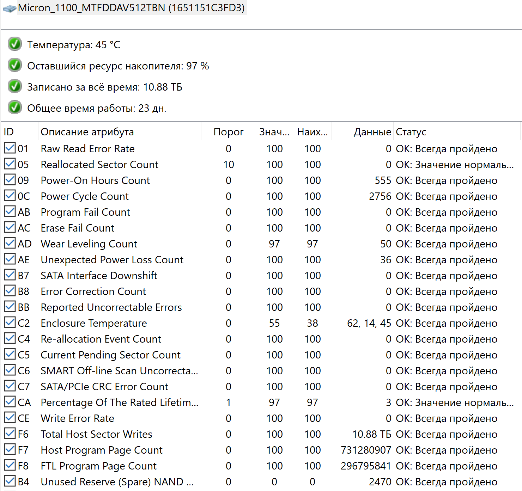Sort by the Данные column header
This screenshot has height=491, width=522.
pos(363,132)
